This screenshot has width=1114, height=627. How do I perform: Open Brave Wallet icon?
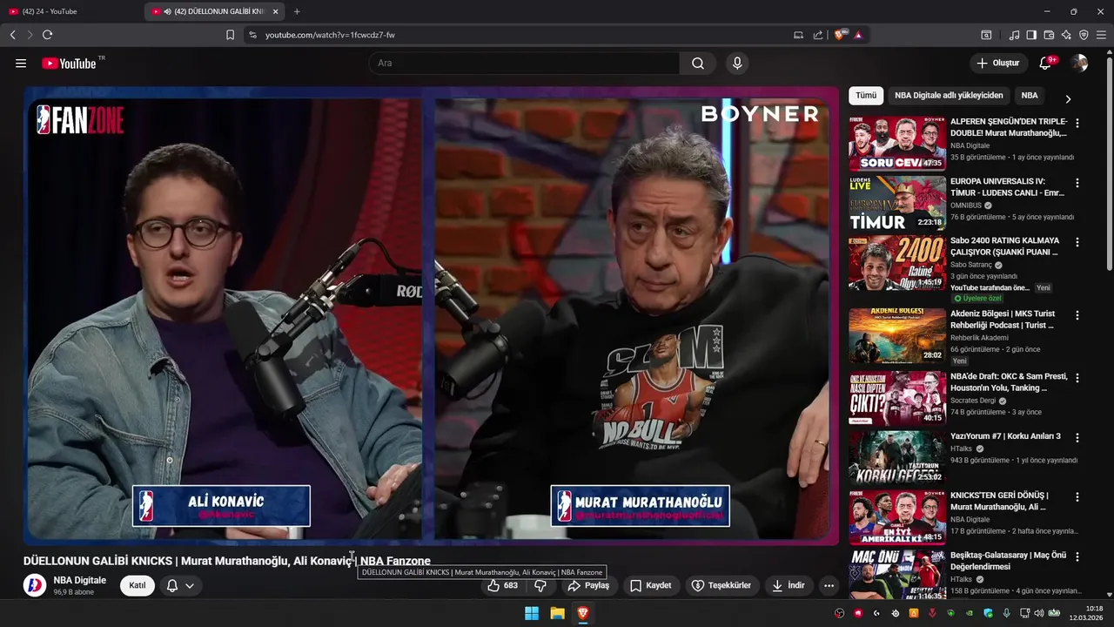(1049, 35)
